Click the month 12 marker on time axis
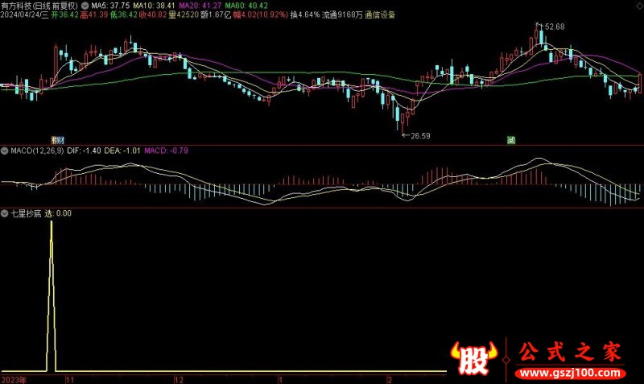The height and width of the screenshot is (384, 644). (x=179, y=380)
